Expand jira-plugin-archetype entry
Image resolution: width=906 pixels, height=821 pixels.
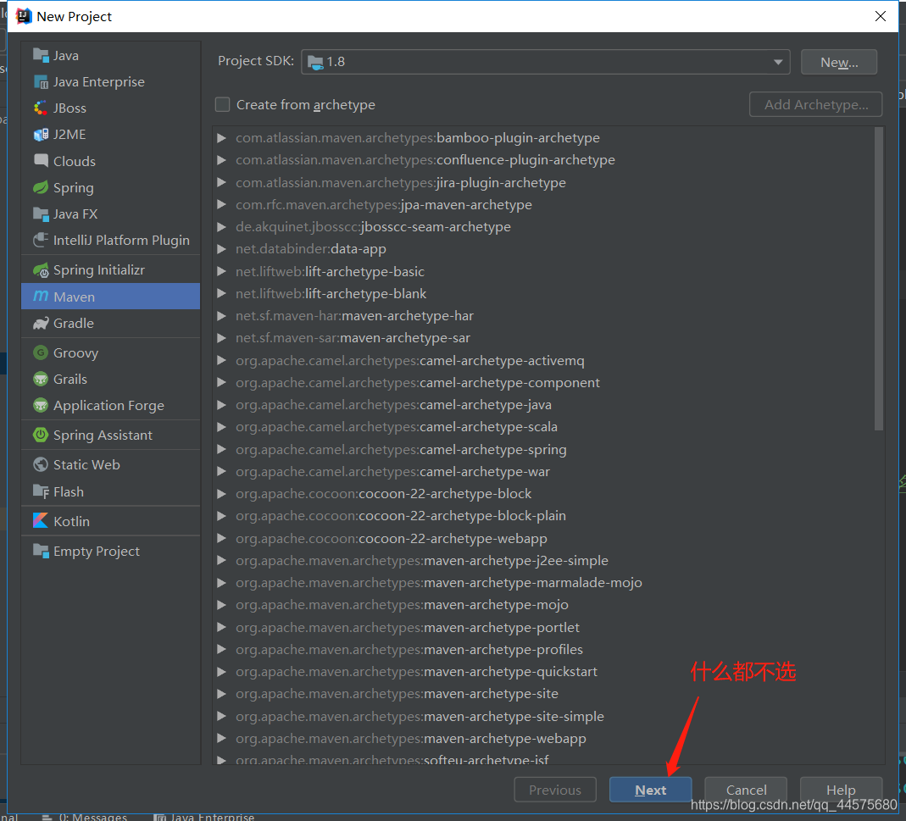(x=221, y=182)
